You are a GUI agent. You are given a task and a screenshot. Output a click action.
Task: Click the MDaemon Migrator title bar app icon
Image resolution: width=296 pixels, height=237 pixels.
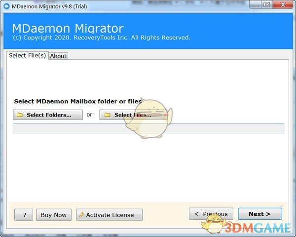tap(6, 5)
